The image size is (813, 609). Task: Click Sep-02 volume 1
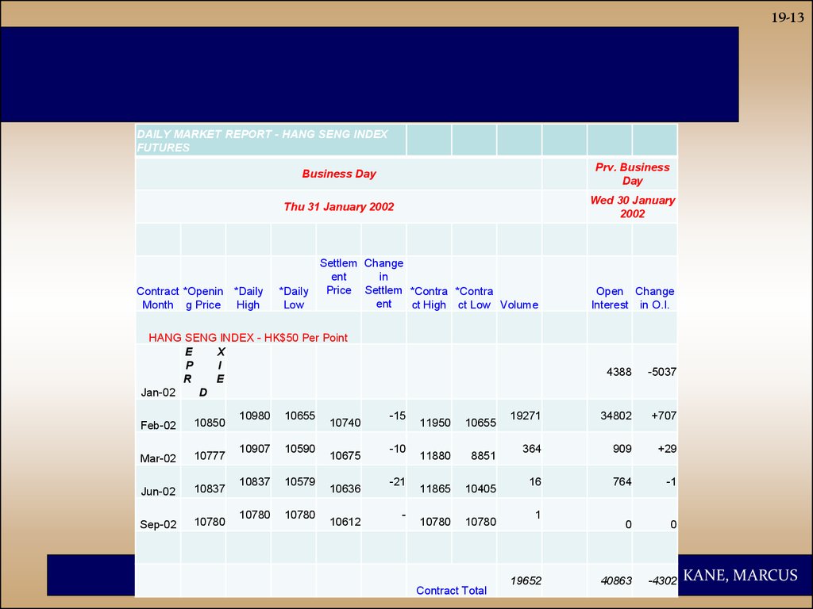pyautogui.click(x=538, y=515)
